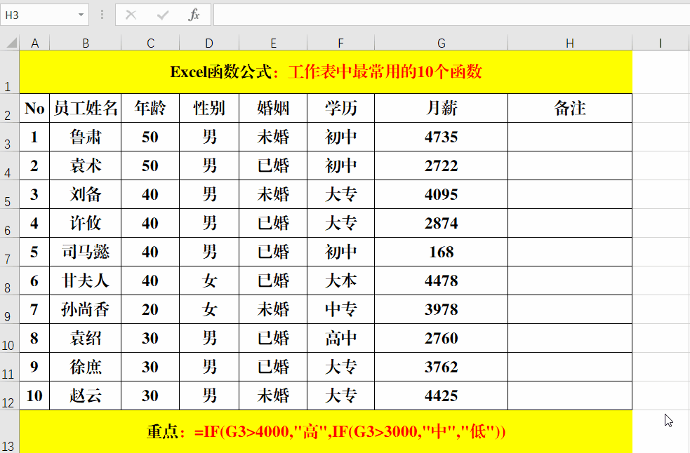Select the cell containing 孙尚香
Viewport: 690px width, 453px height.
tap(86, 310)
